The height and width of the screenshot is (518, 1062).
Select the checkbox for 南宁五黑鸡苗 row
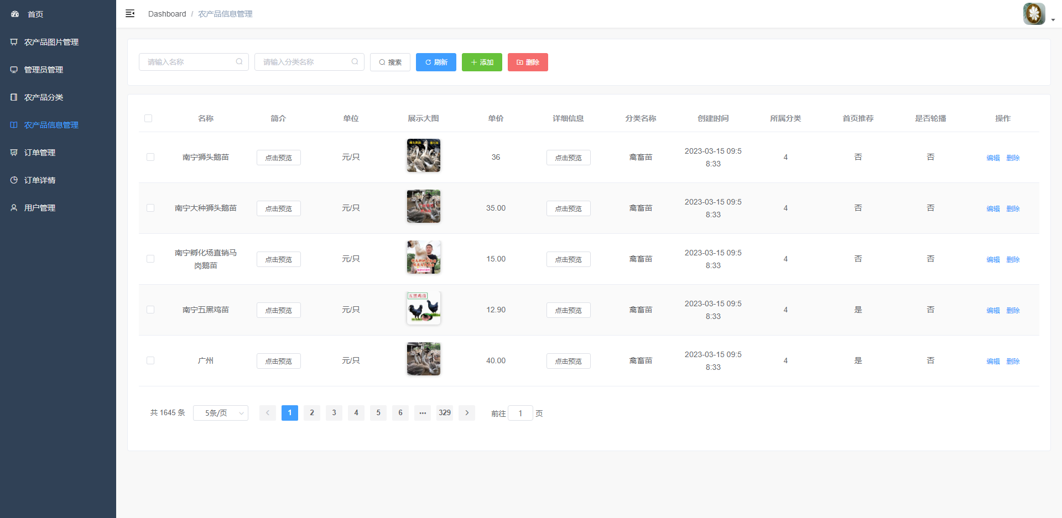pyautogui.click(x=150, y=310)
